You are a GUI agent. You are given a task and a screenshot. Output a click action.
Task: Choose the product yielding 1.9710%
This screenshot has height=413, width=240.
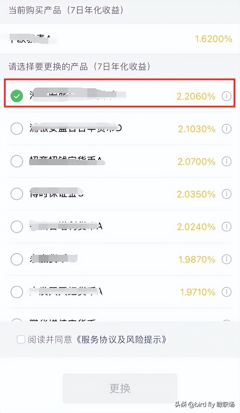(x=17, y=292)
